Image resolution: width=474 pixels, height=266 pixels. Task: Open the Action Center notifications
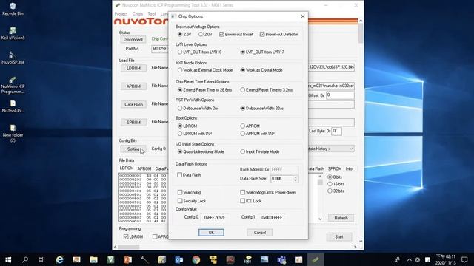(x=464, y=259)
